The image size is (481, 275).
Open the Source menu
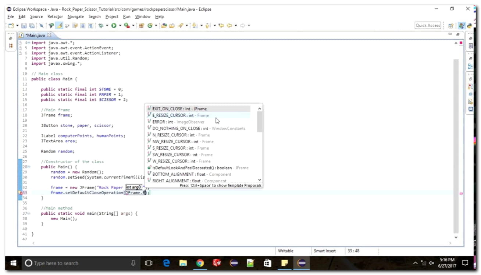pyautogui.click(x=36, y=17)
